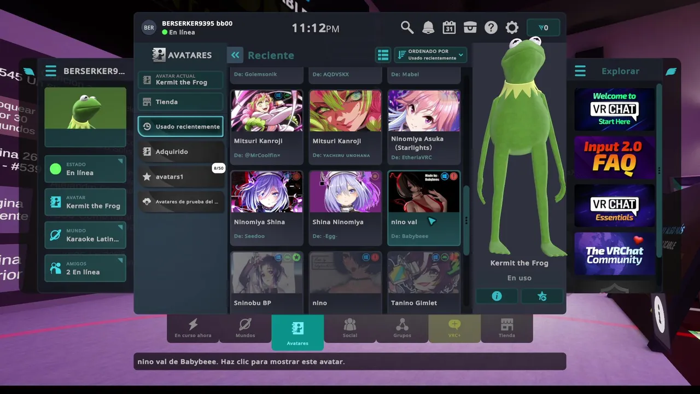This screenshot has width=700, height=394.
Task: Open hamburger menu in Explorar panel
Action: pyautogui.click(x=580, y=71)
